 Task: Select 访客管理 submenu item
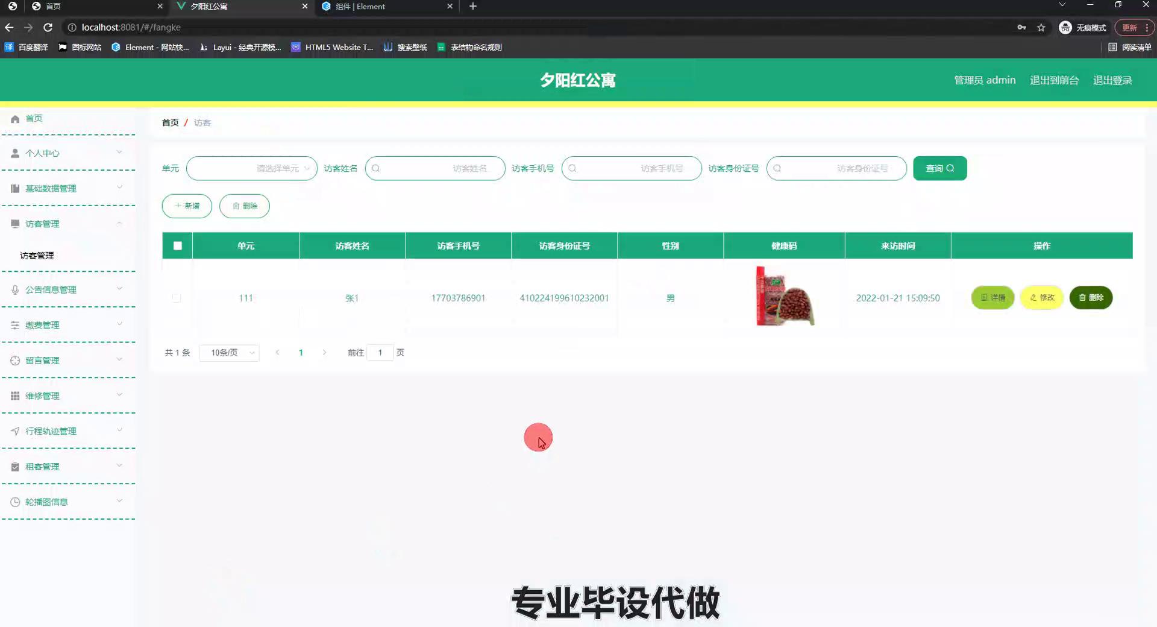point(37,256)
